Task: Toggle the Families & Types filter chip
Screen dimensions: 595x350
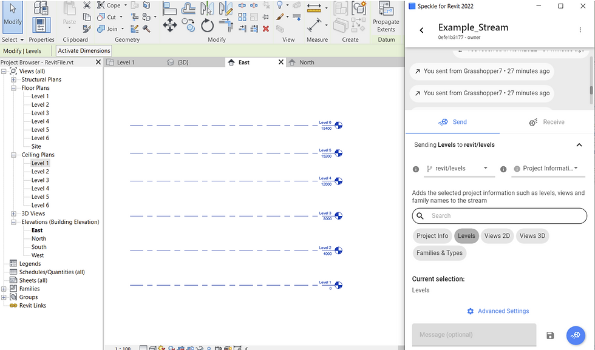Action: pos(440,253)
